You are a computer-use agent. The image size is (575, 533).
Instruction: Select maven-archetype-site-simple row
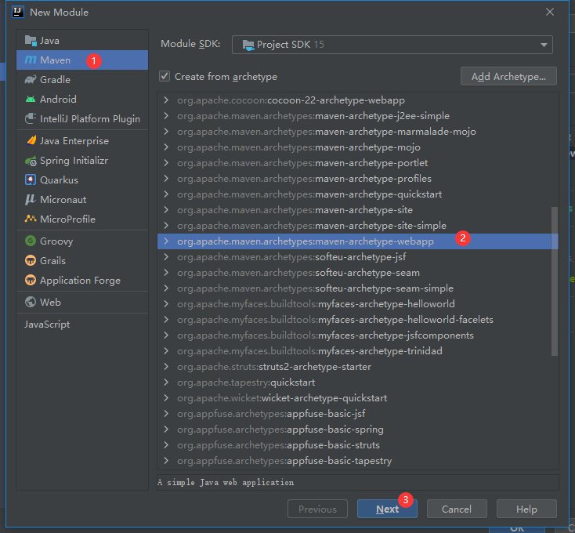click(357, 226)
